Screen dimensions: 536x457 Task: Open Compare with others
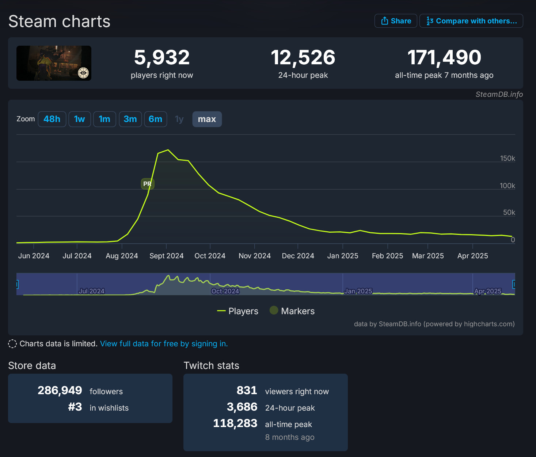pyautogui.click(x=471, y=21)
